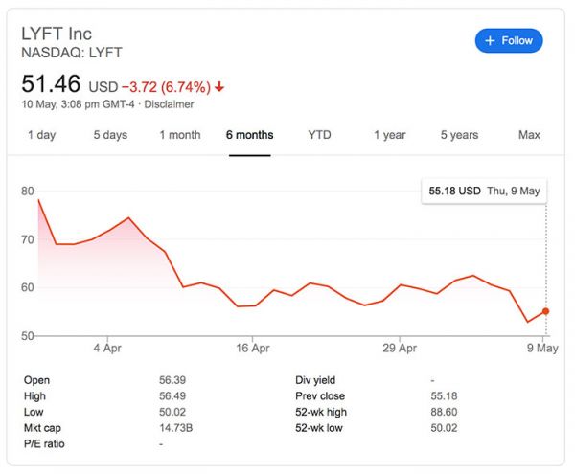Select the Max range tab
The height and width of the screenshot is (474, 575).
click(x=529, y=135)
